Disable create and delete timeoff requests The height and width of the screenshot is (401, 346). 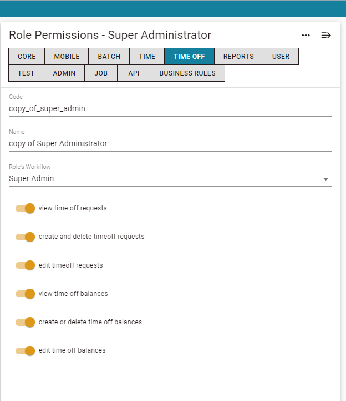click(x=25, y=237)
